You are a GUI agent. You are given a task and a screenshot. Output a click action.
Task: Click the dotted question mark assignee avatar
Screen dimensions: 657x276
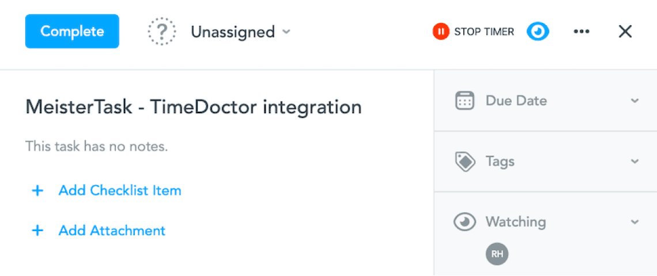(161, 32)
